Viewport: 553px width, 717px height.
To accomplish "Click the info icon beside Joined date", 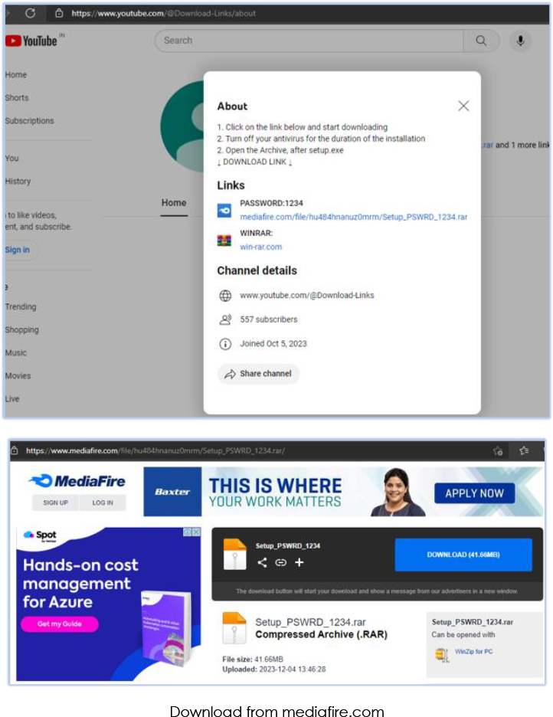I will [225, 344].
